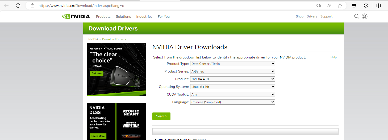
Task: Open the translate page icon
Action: tap(318, 5)
